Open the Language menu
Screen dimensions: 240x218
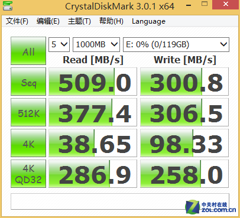(148, 21)
